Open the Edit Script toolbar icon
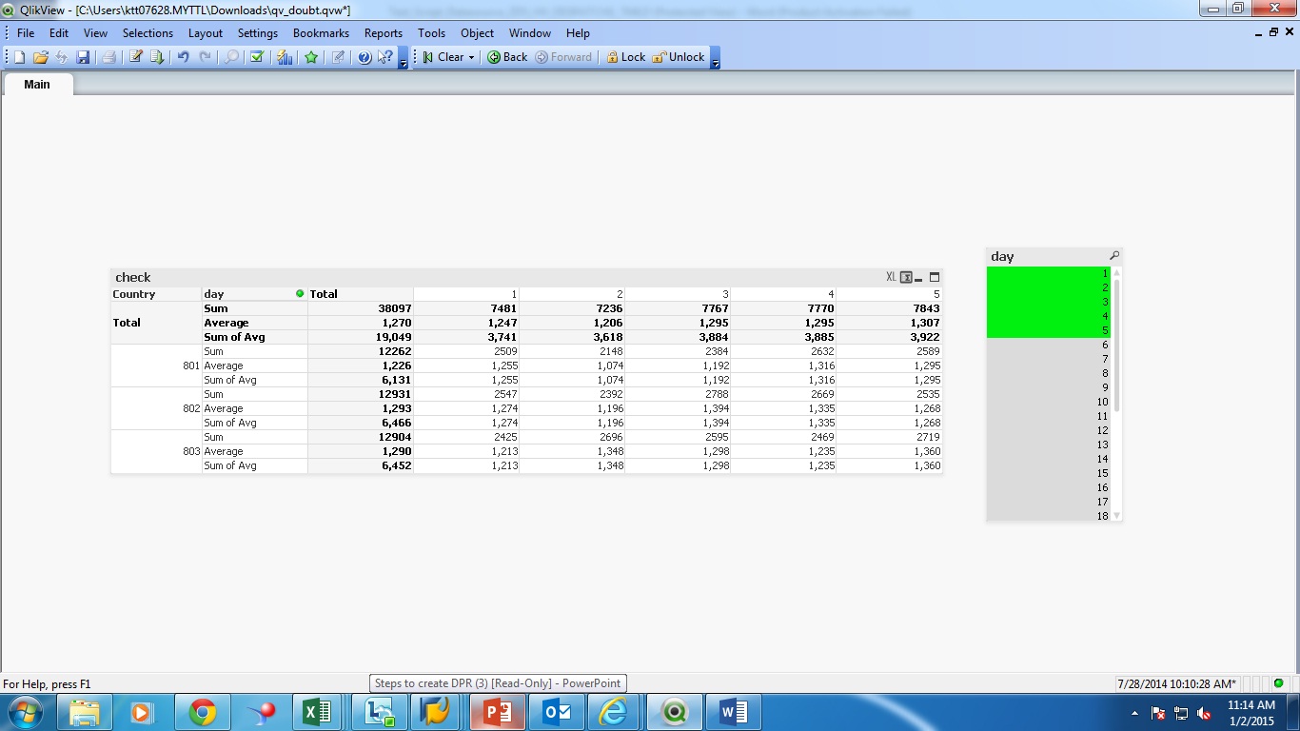This screenshot has width=1300, height=731. pos(136,57)
